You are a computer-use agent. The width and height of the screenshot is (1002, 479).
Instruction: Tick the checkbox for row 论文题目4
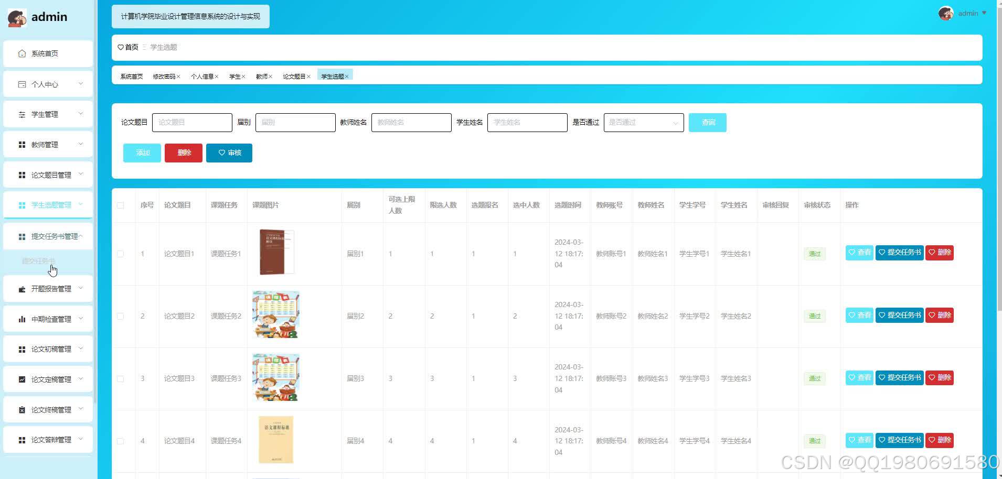click(121, 441)
